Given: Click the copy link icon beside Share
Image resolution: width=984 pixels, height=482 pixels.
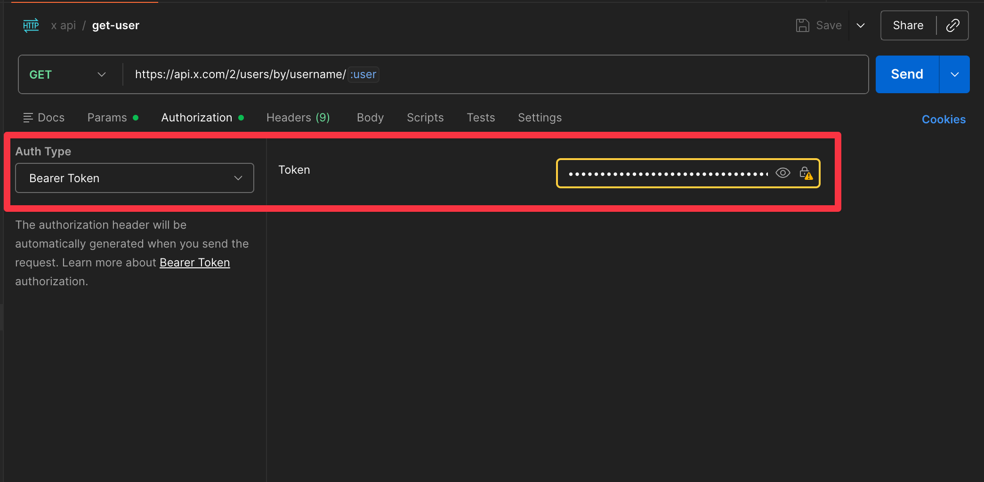Looking at the screenshot, I should click(953, 25).
